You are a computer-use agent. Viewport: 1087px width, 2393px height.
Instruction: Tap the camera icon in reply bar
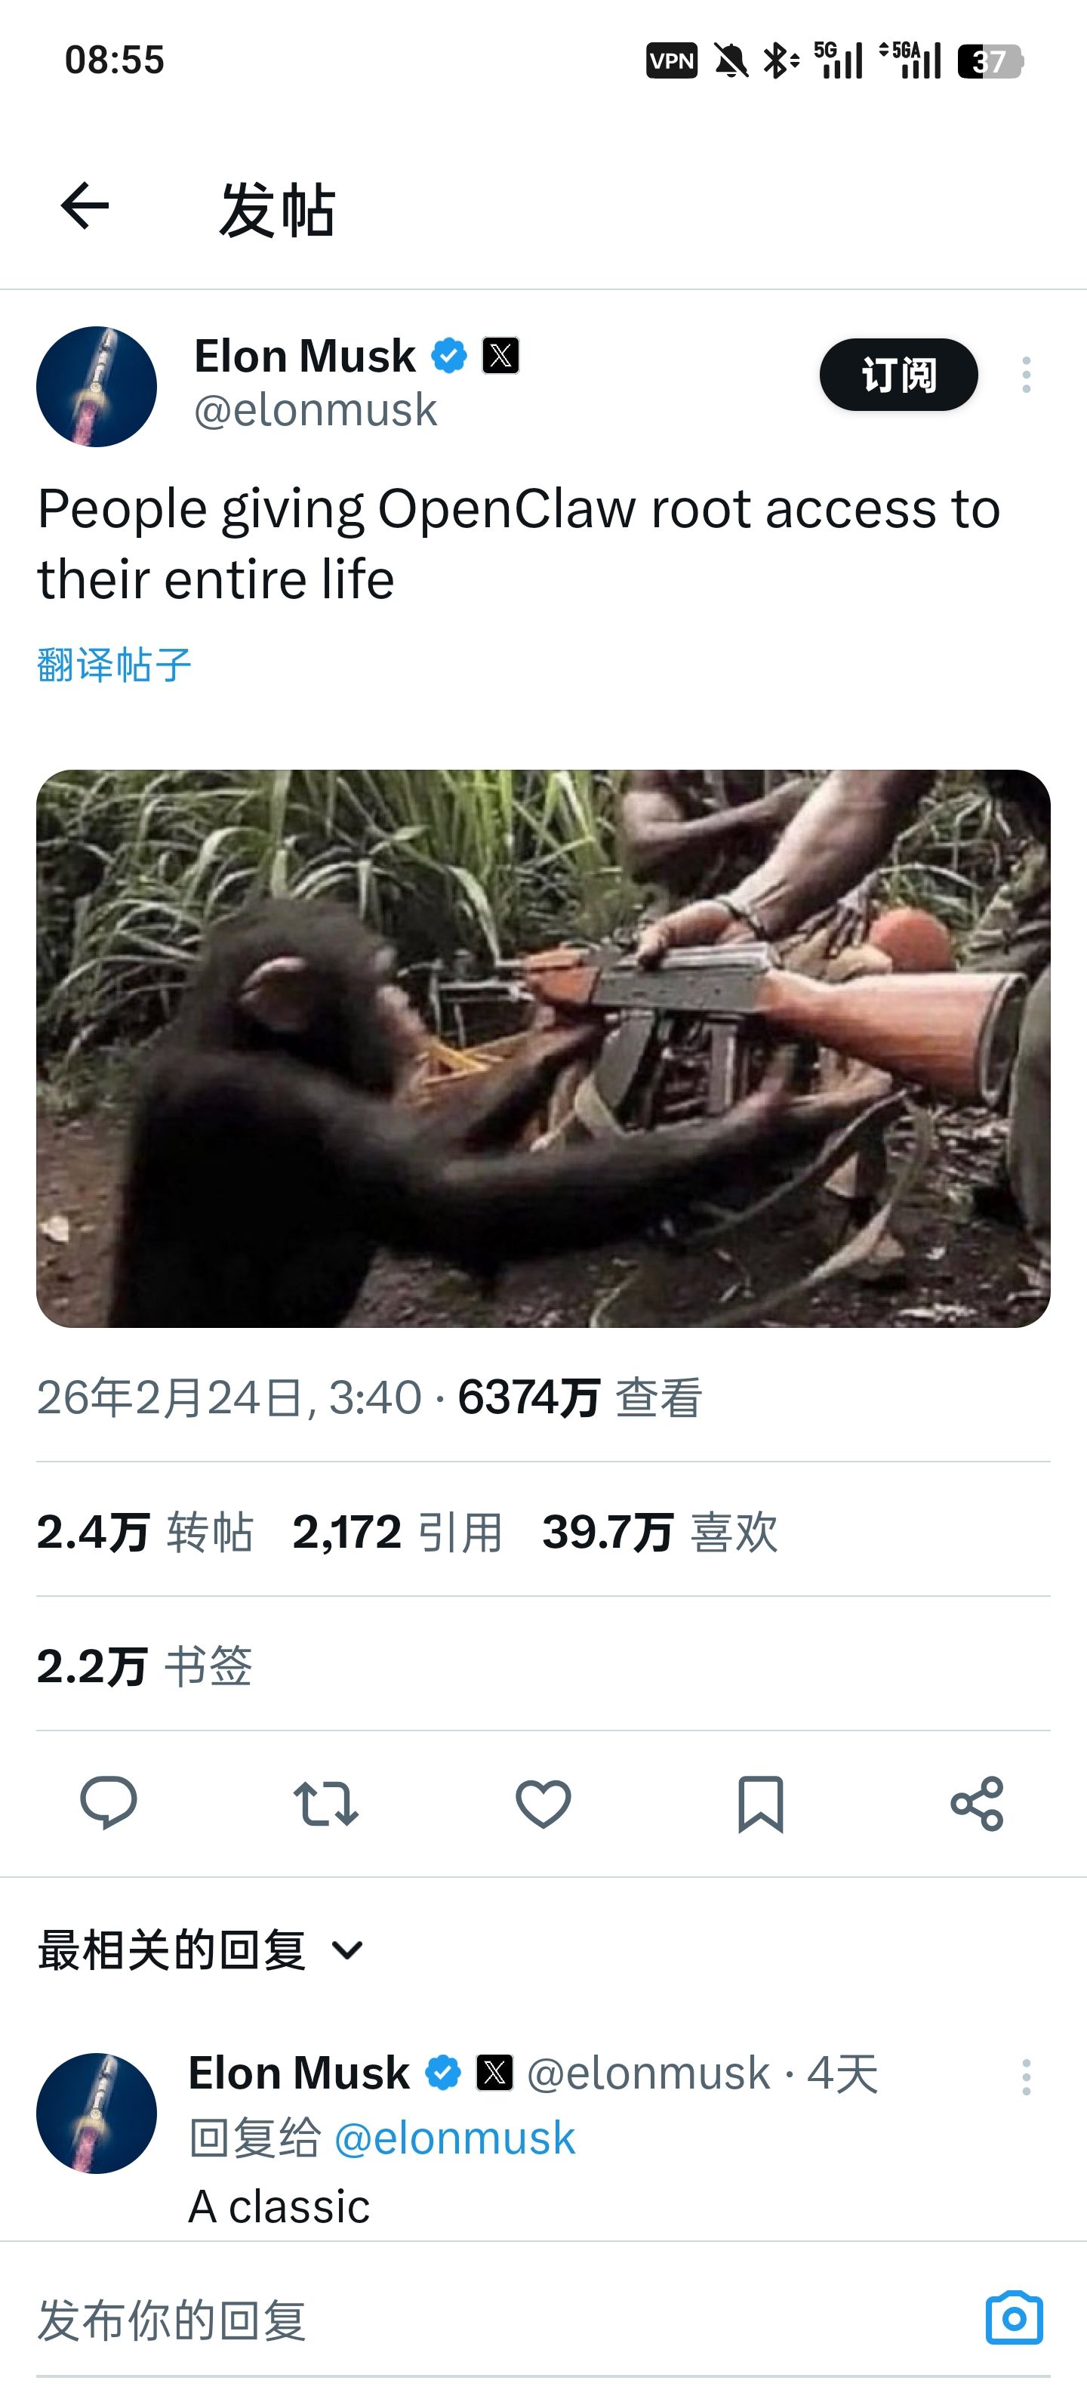tap(1014, 2319)
